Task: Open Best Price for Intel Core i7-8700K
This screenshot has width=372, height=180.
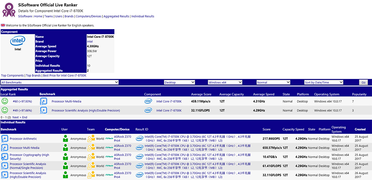Action: click(64, 76)
